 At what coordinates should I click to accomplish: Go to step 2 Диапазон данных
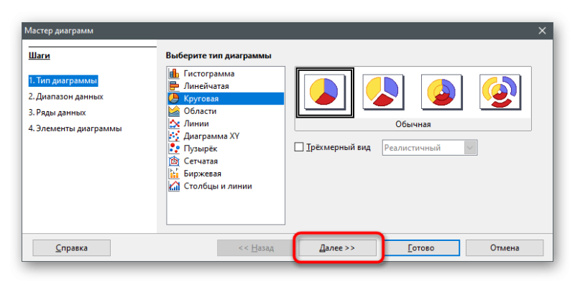pos(65,97)
